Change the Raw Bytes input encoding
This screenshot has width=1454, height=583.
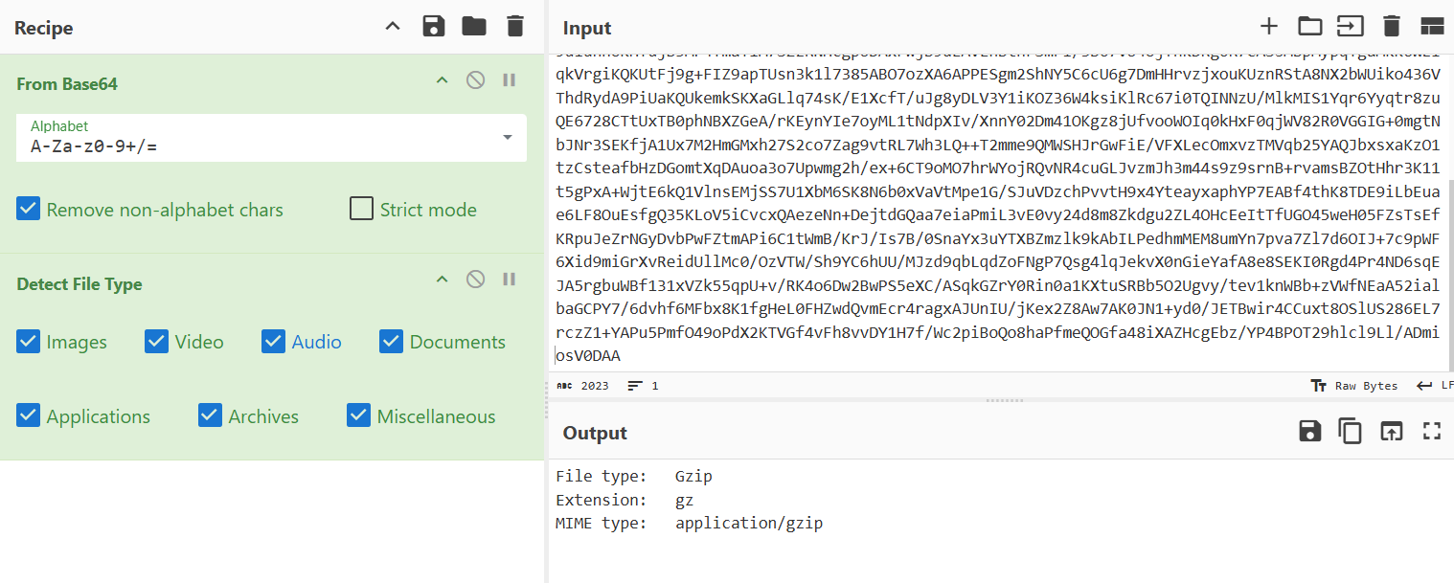[1354, 386]
